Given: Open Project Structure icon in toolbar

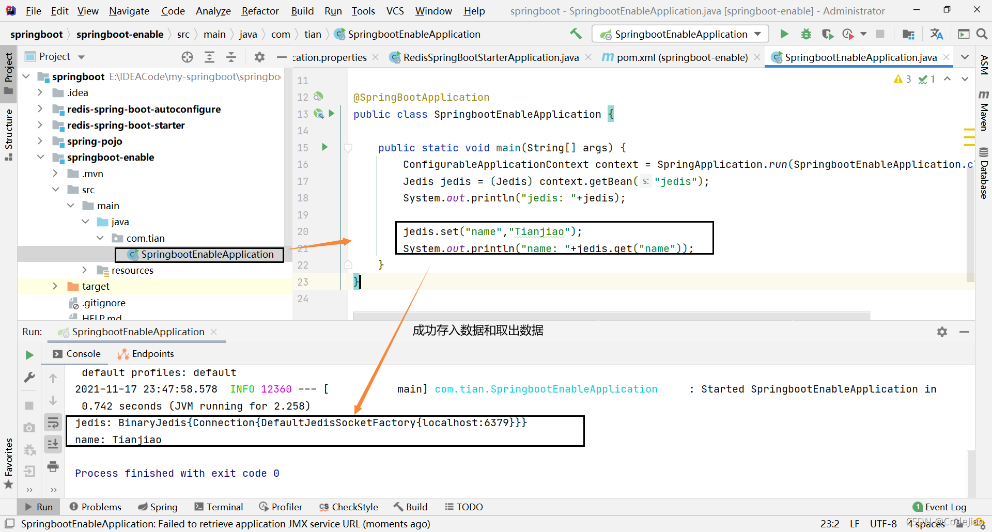Looking at the screenshot, I should point(908,34).
